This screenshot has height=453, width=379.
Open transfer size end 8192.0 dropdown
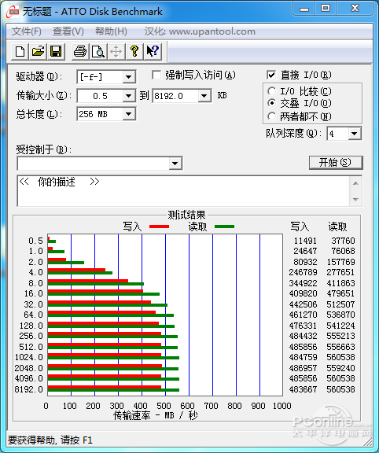point(204,96)
